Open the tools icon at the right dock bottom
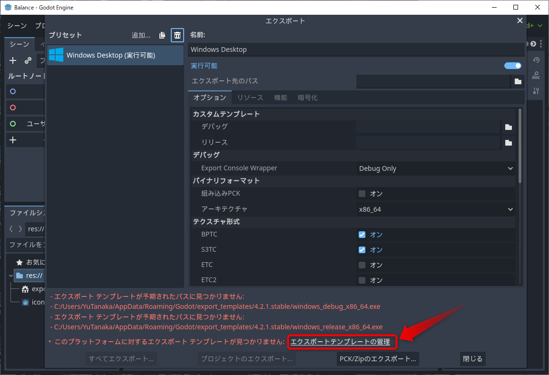Screen dimensions: 549x375 536,91
